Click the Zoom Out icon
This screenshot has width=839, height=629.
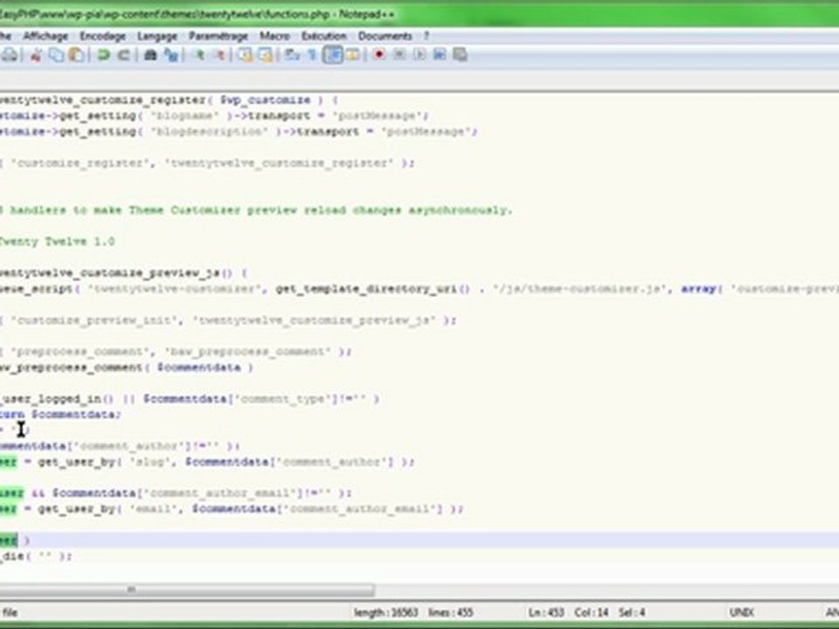tap(219, 54)
